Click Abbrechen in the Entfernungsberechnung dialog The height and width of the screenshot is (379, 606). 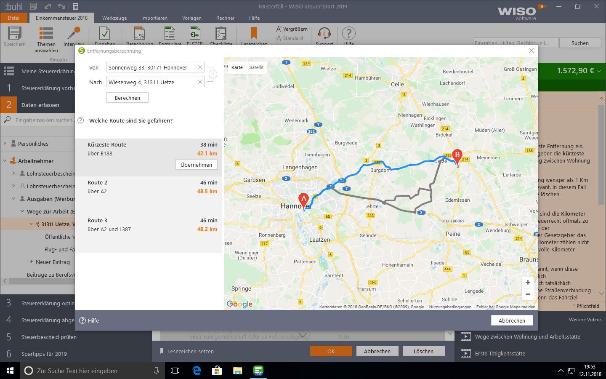pos(512,320)
